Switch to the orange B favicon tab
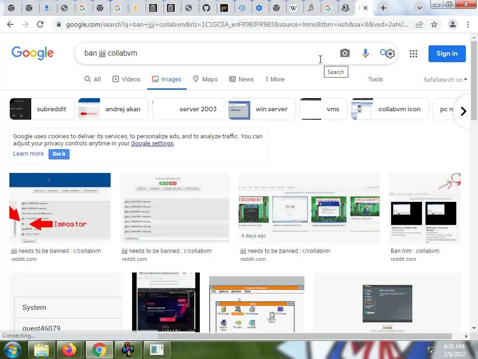 [x=135, y=8]
